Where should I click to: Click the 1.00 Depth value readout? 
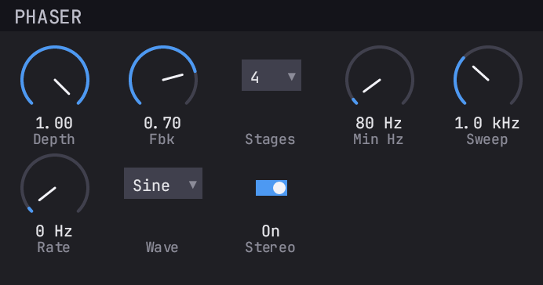click(x=54, y=124)
